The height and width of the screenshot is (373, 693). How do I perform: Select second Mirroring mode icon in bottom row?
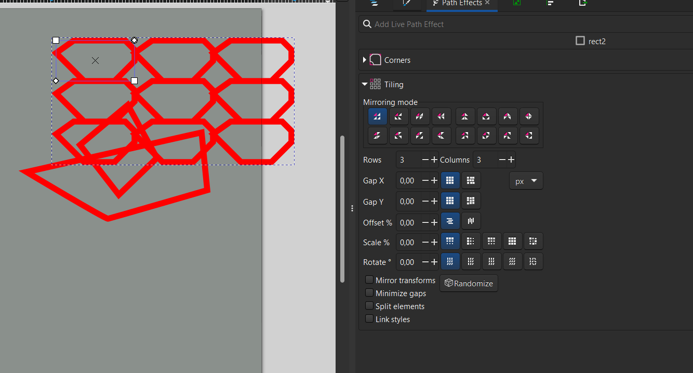(398, 136)
